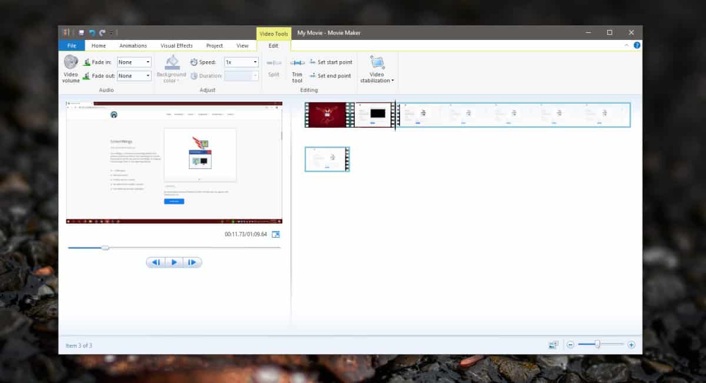
Task: Open the Help question mark icon
Action: pyautogui.click(x=637, y=45)
